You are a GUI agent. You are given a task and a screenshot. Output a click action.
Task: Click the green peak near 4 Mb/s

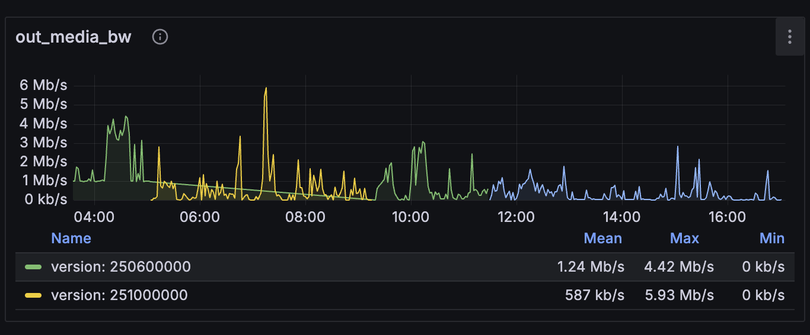(x=126, y=117)
